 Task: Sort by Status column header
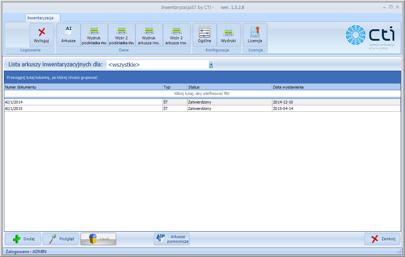(230, 87)
